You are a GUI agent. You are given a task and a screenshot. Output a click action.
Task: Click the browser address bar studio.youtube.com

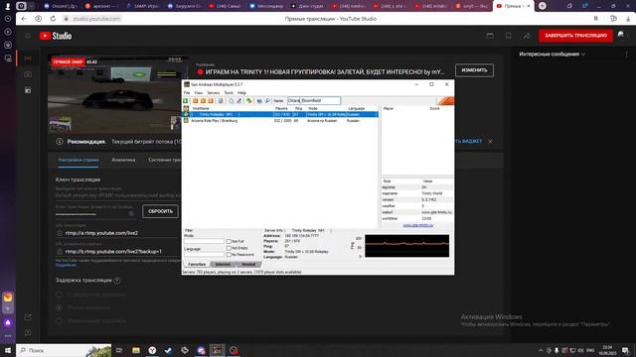pyautogui.click(x=96, y=19)
